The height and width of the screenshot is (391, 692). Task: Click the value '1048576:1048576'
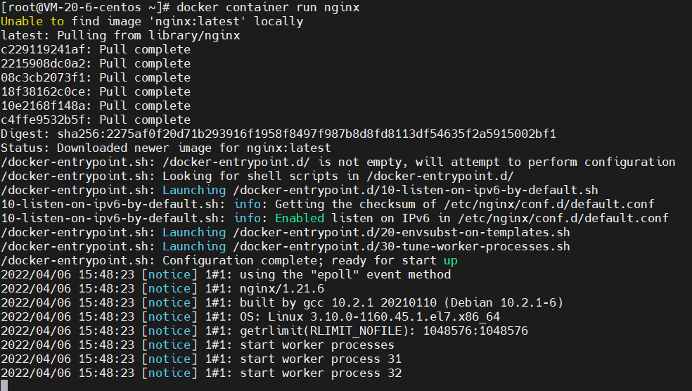coord(475,331)
